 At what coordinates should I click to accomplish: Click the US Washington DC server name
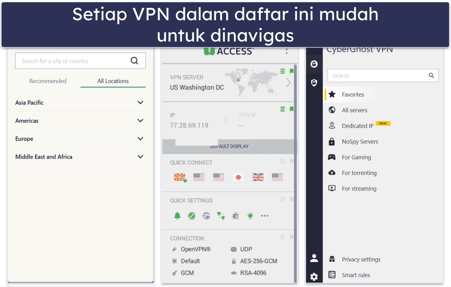(197, 87)
